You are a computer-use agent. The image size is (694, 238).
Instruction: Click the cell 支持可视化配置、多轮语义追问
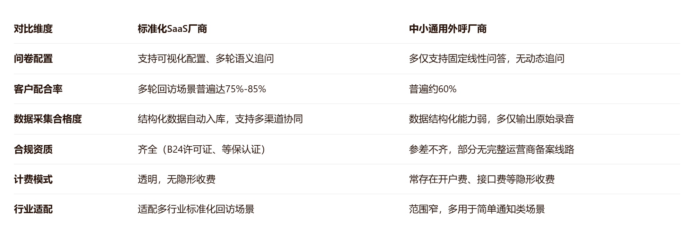[x=206, y=59]
